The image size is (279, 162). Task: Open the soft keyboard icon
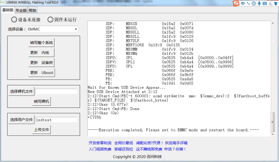click(x=264, y=3)
